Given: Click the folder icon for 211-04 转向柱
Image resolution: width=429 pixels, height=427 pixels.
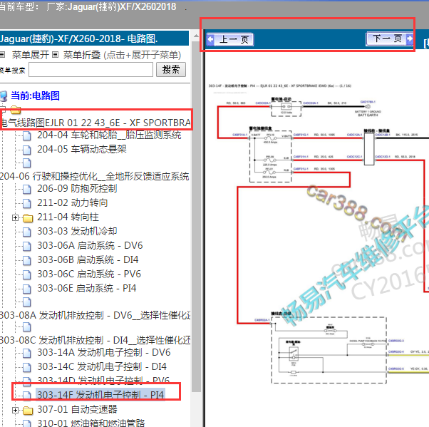Looking at the screenshot, I should pos(28,218).
